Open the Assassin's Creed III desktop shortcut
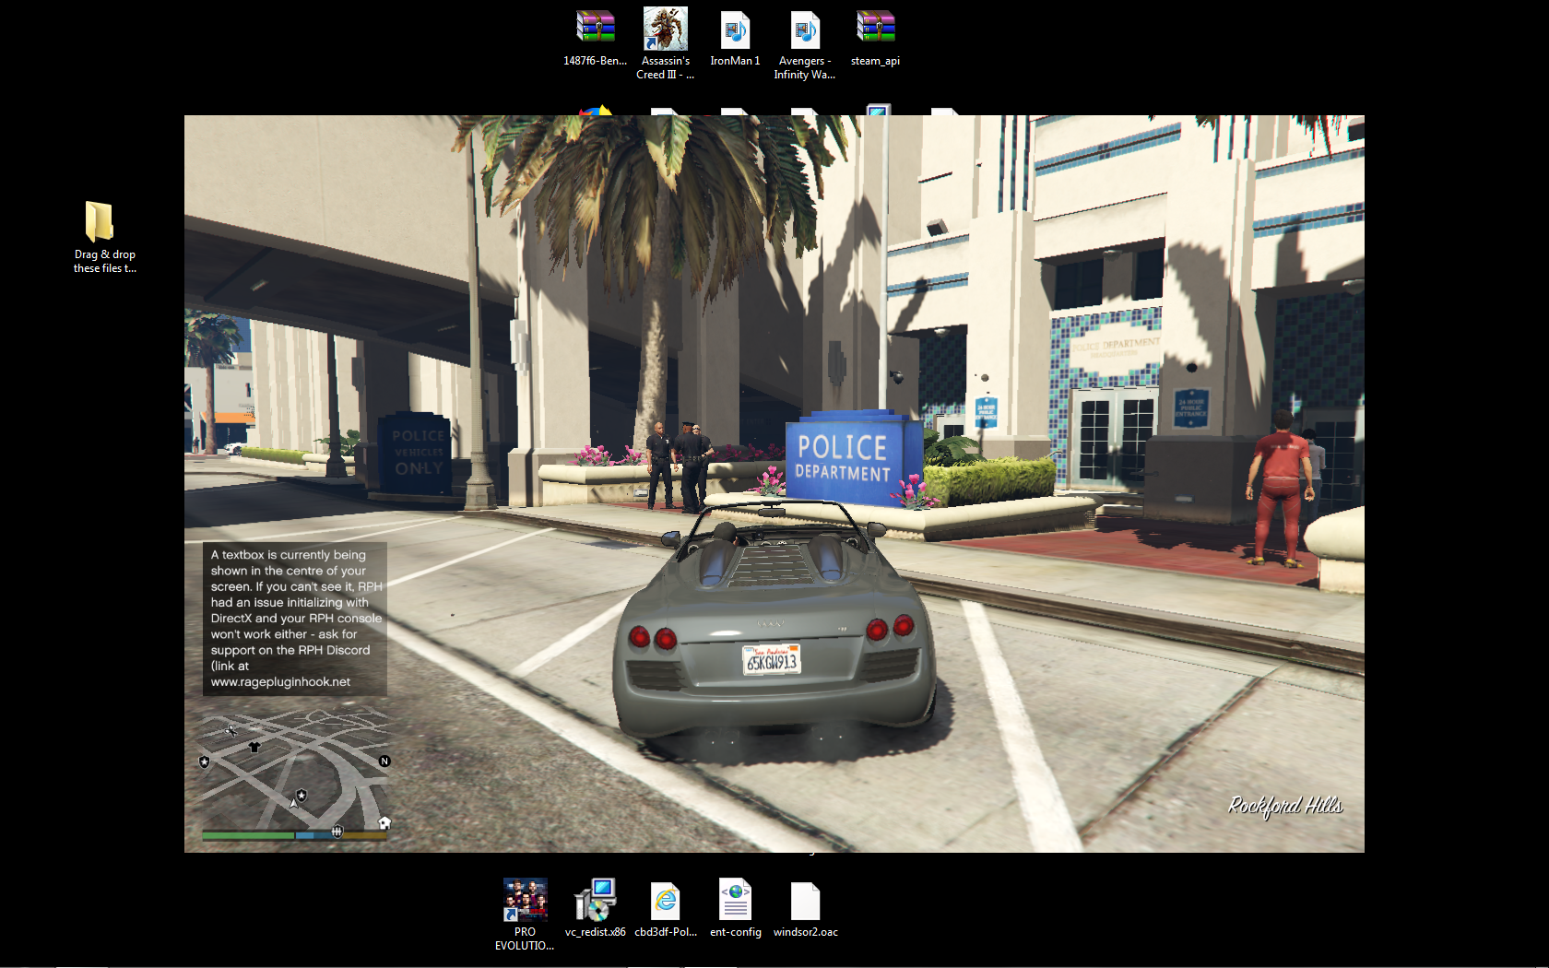This screenshot has width=1549, height=968. click(x=665, y=43)
